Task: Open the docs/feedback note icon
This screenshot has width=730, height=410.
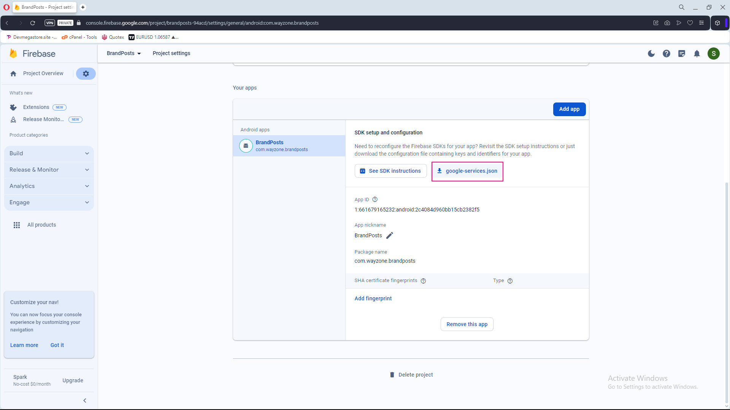Action: 682,54
